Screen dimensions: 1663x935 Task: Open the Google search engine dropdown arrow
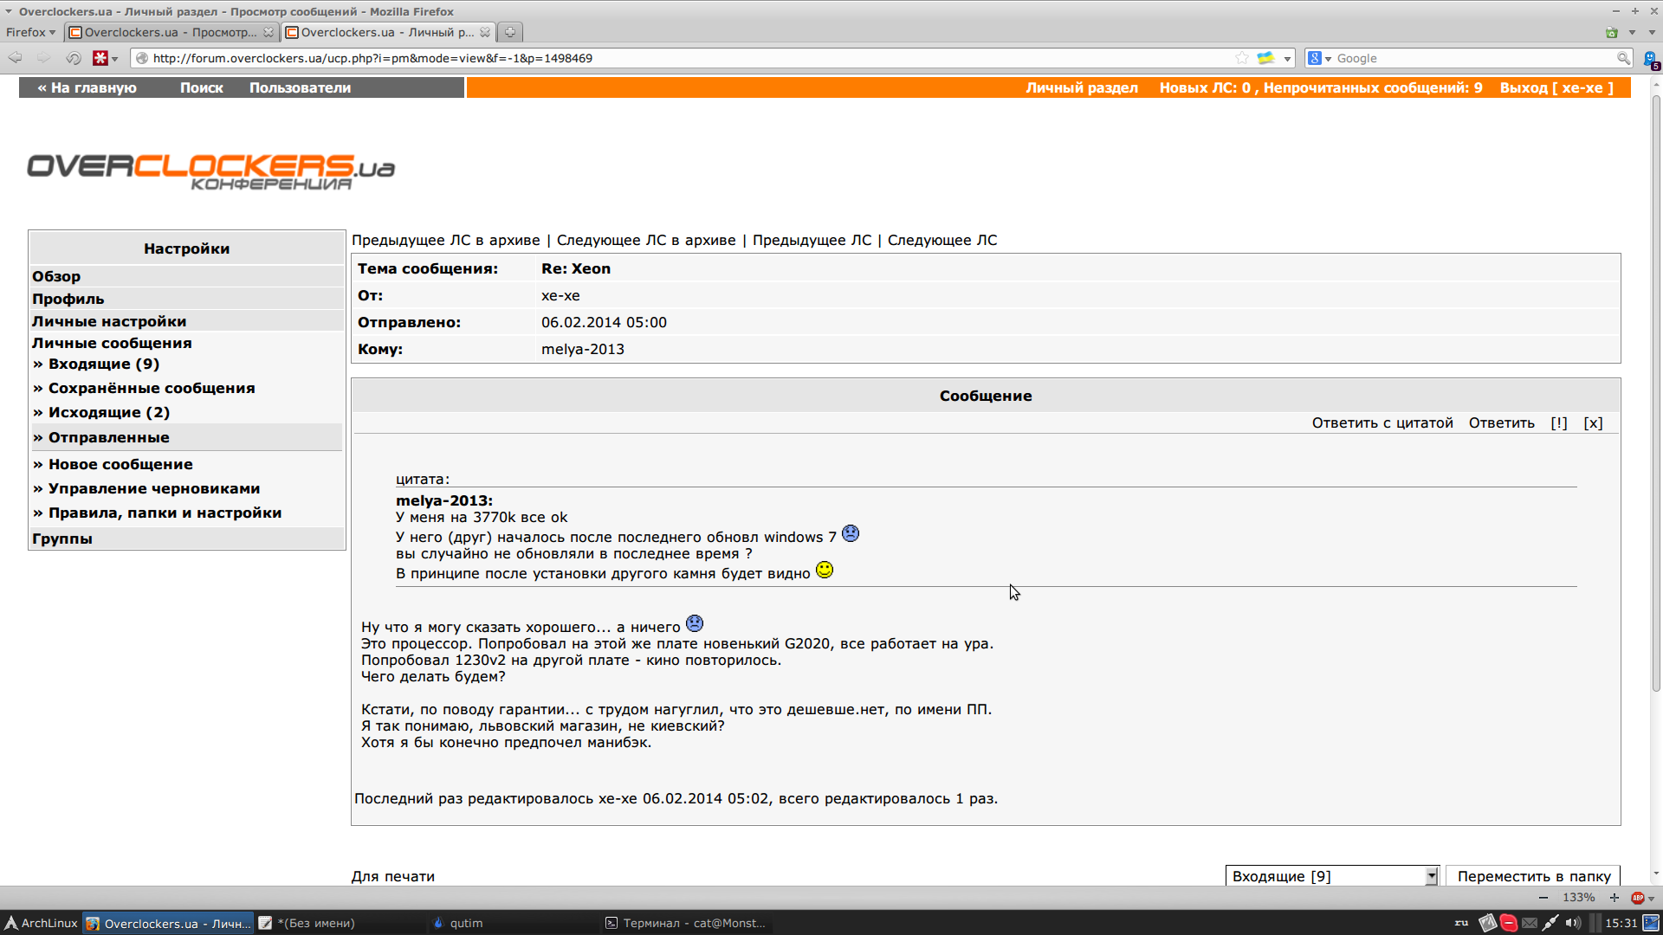[x=1328, y=59]
